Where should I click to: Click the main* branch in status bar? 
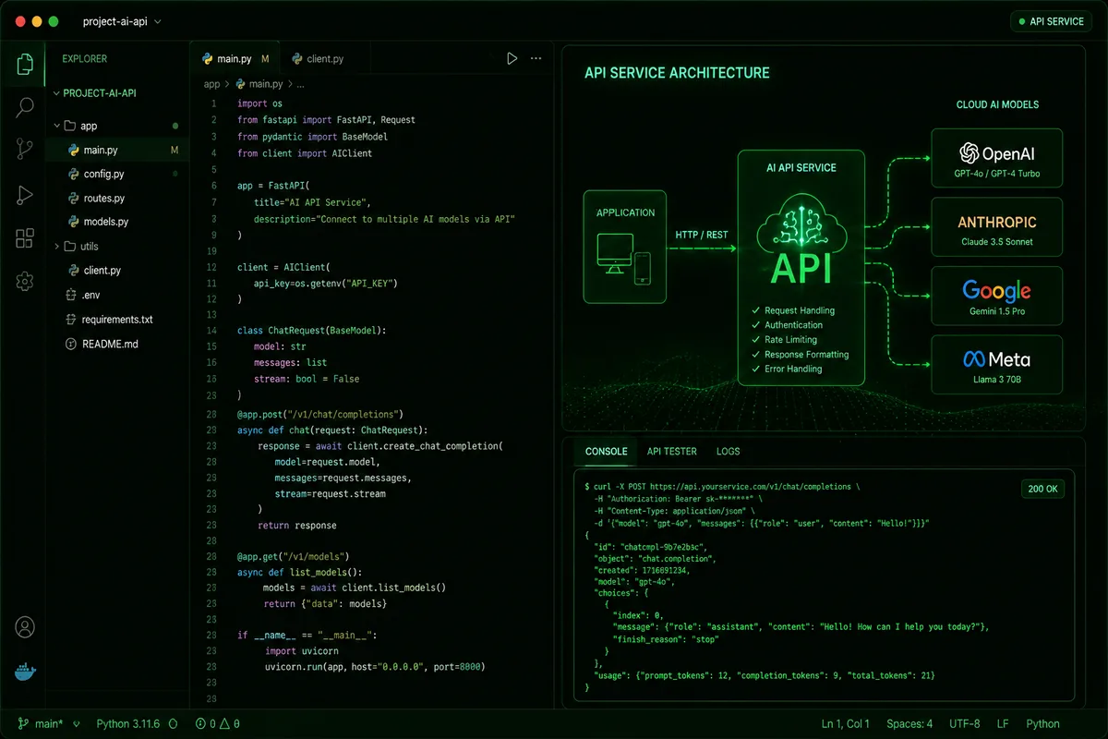click(x=40, y=724)
